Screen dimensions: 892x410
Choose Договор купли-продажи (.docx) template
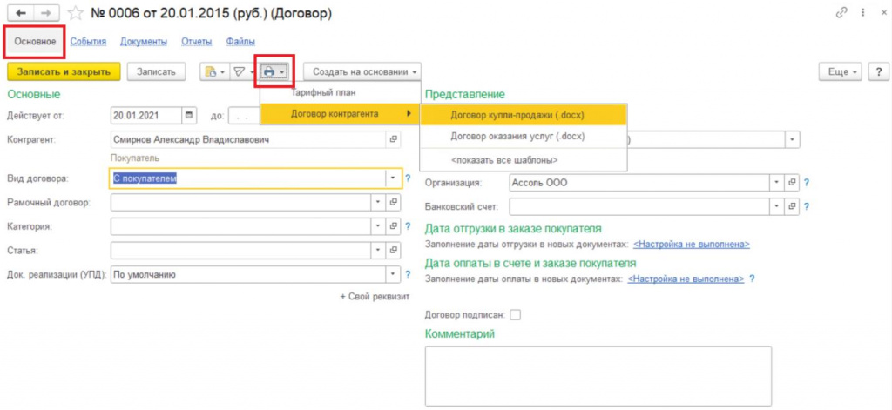click(x=524, y=115)
